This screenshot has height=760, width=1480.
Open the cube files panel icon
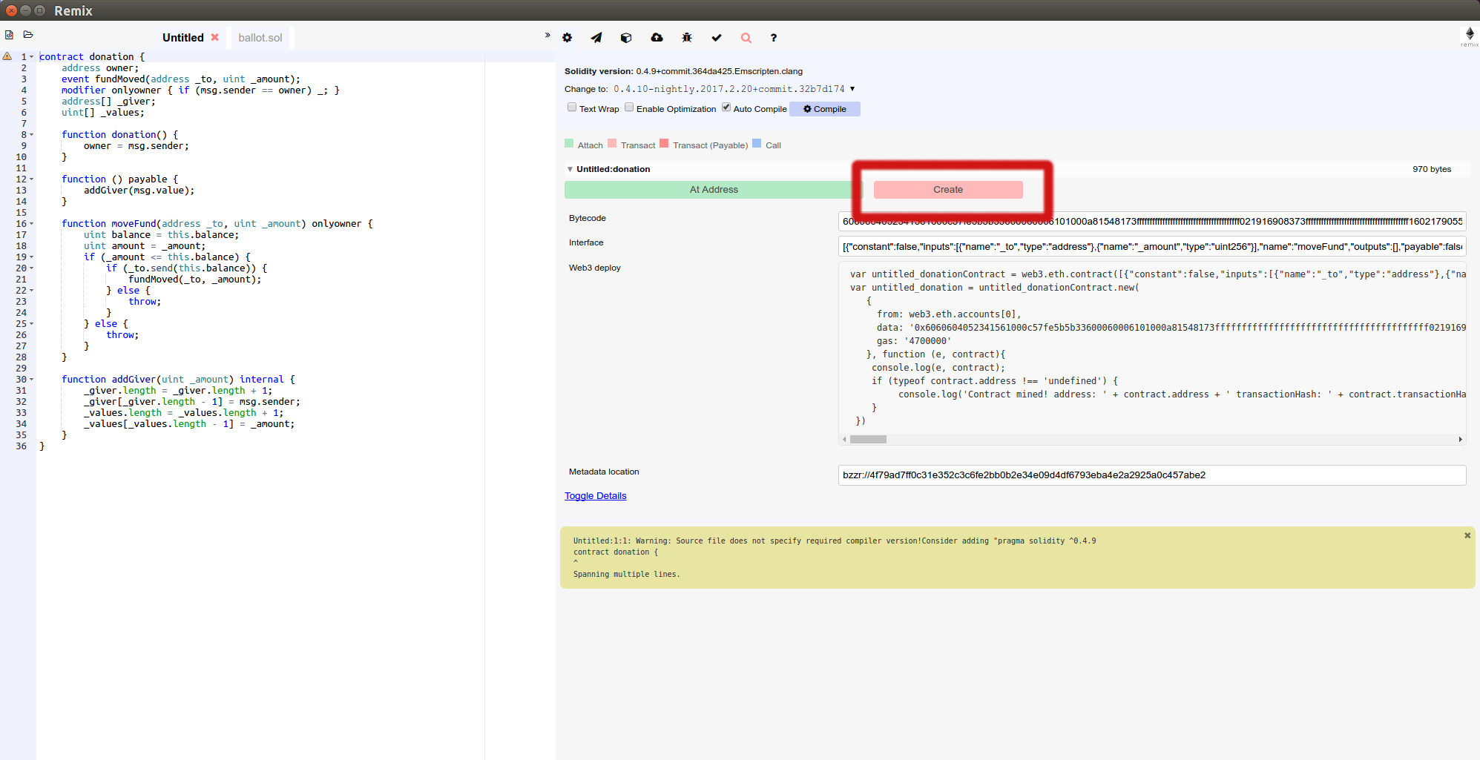(x=626, y=38)
